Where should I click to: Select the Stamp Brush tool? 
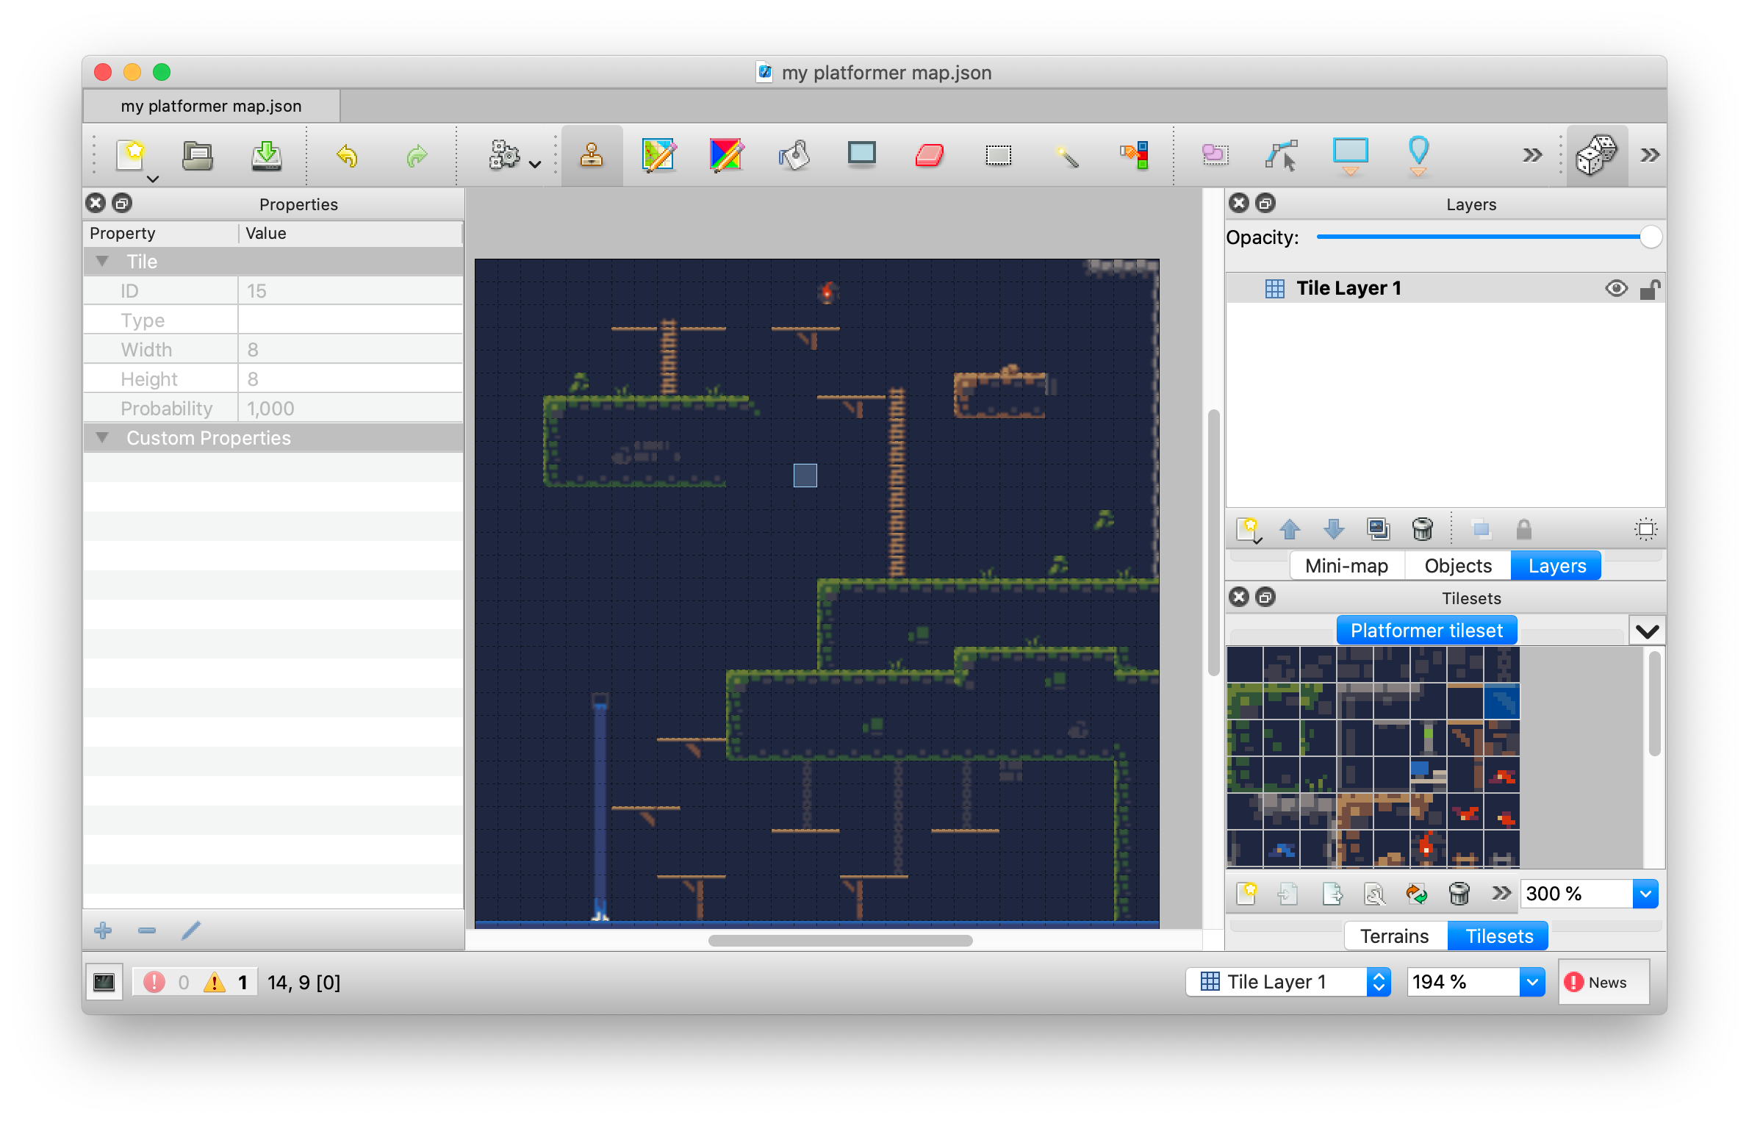click(x=592, y=155)
